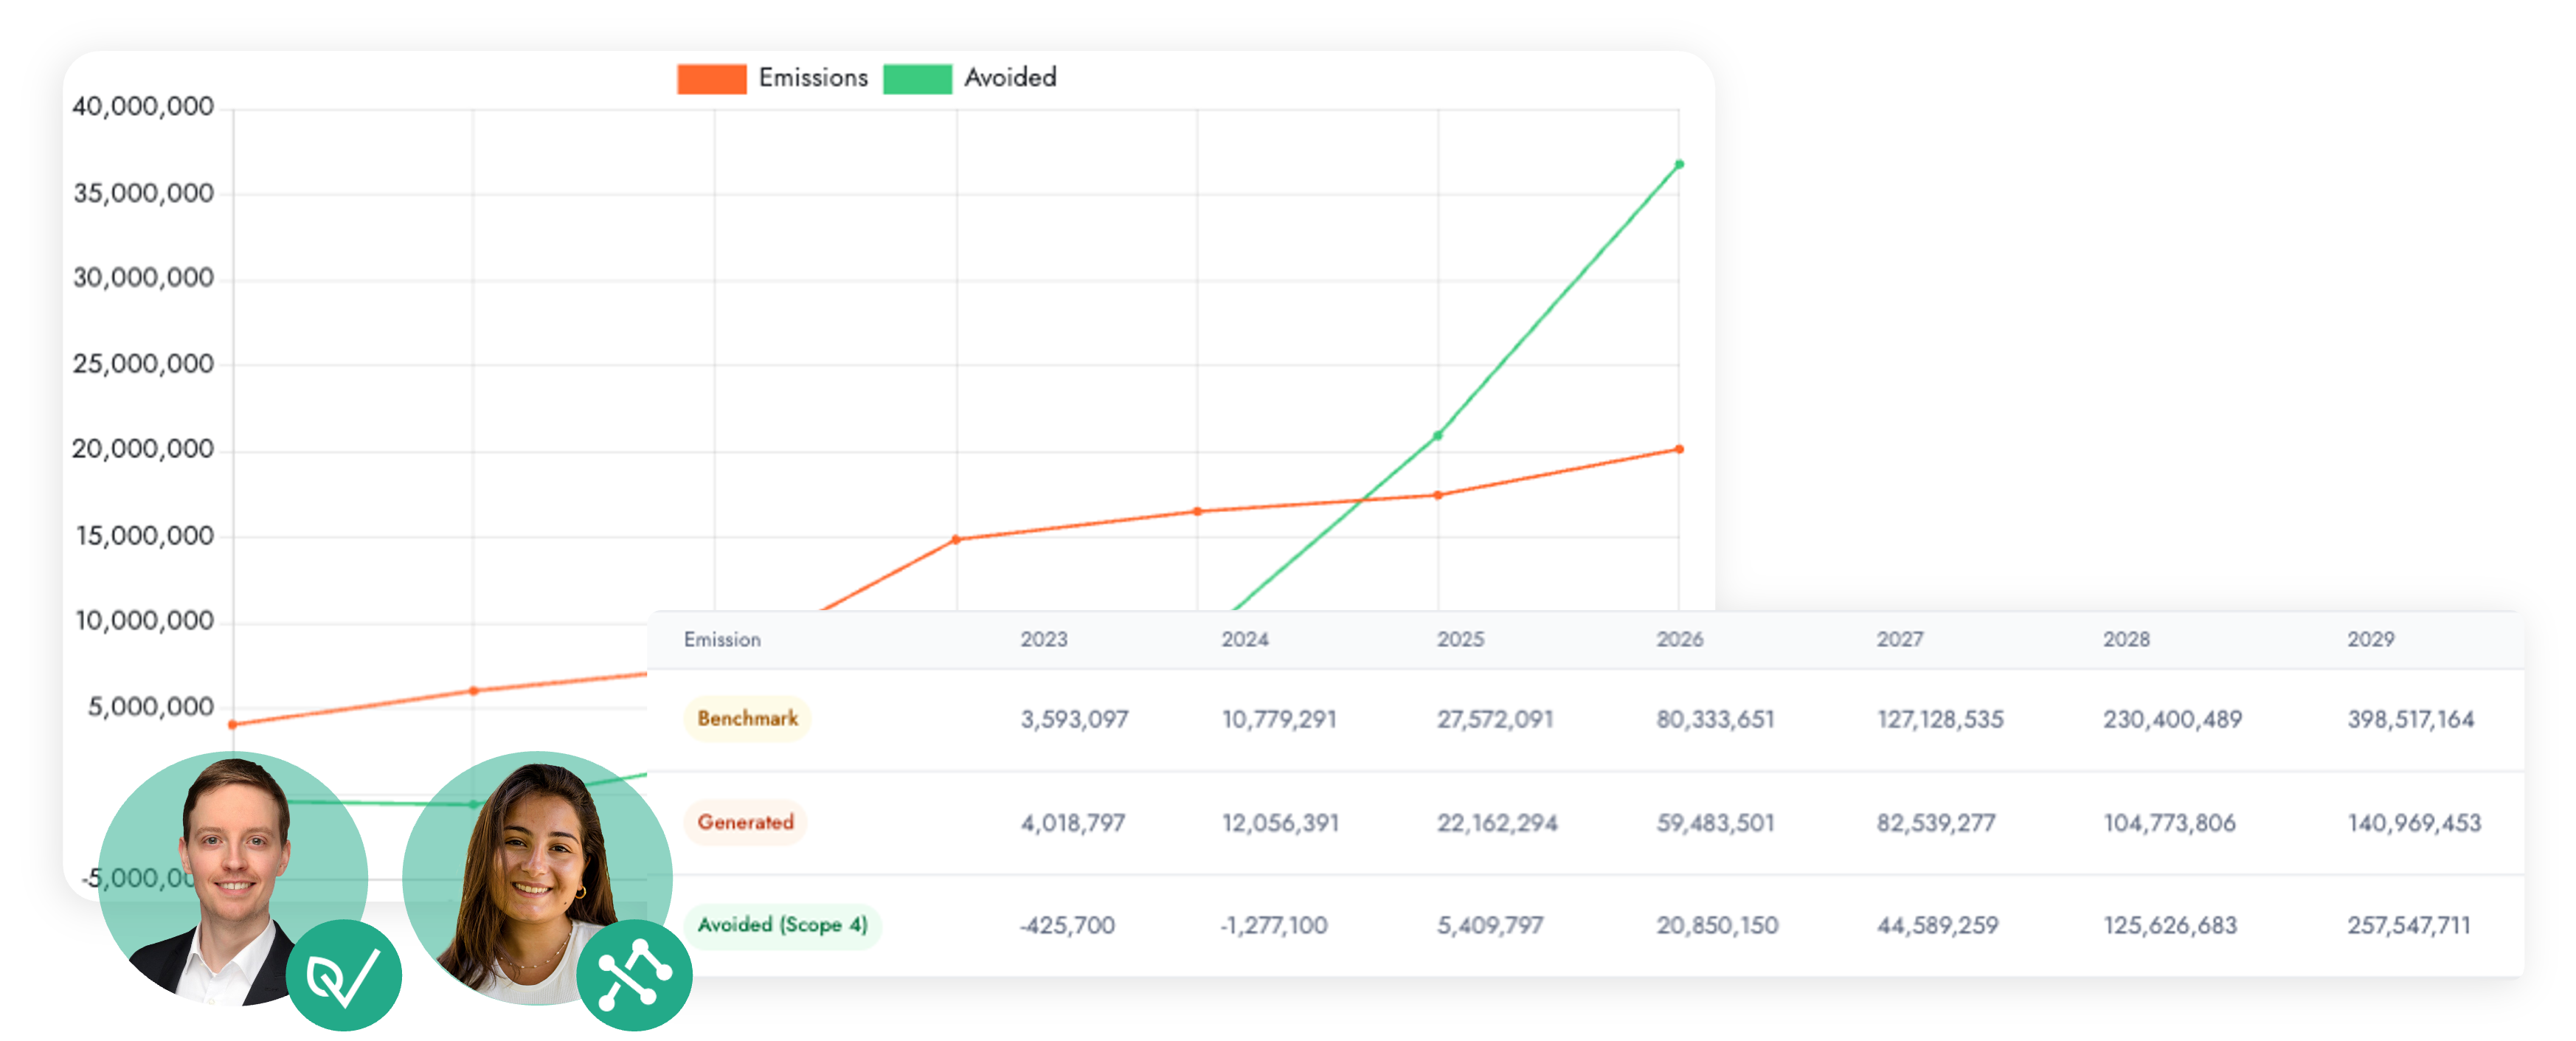Toggle the green Avoided legend swatch
This screenshot has width=2576, height=1041.
pos(917,79)
